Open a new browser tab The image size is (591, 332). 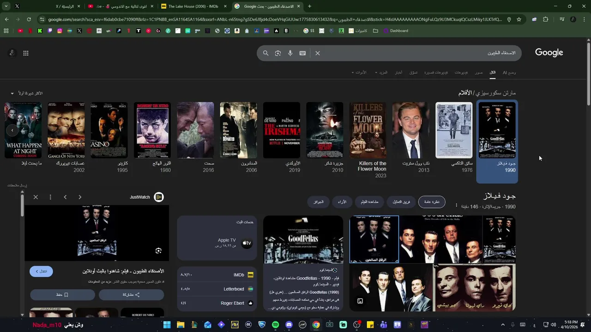[x=309, y=6]
